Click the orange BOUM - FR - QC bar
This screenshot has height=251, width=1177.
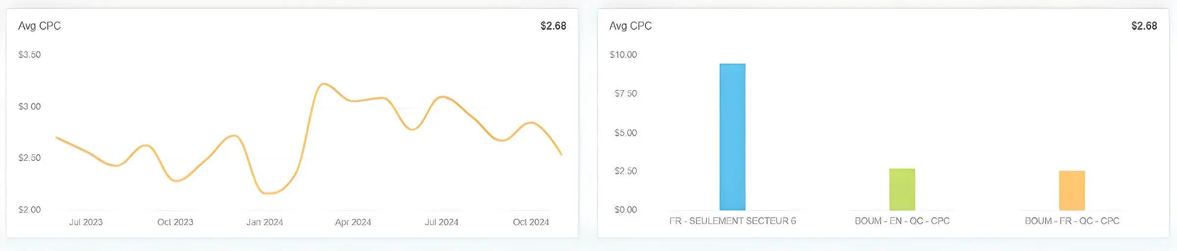click(x=1072, y=190)
